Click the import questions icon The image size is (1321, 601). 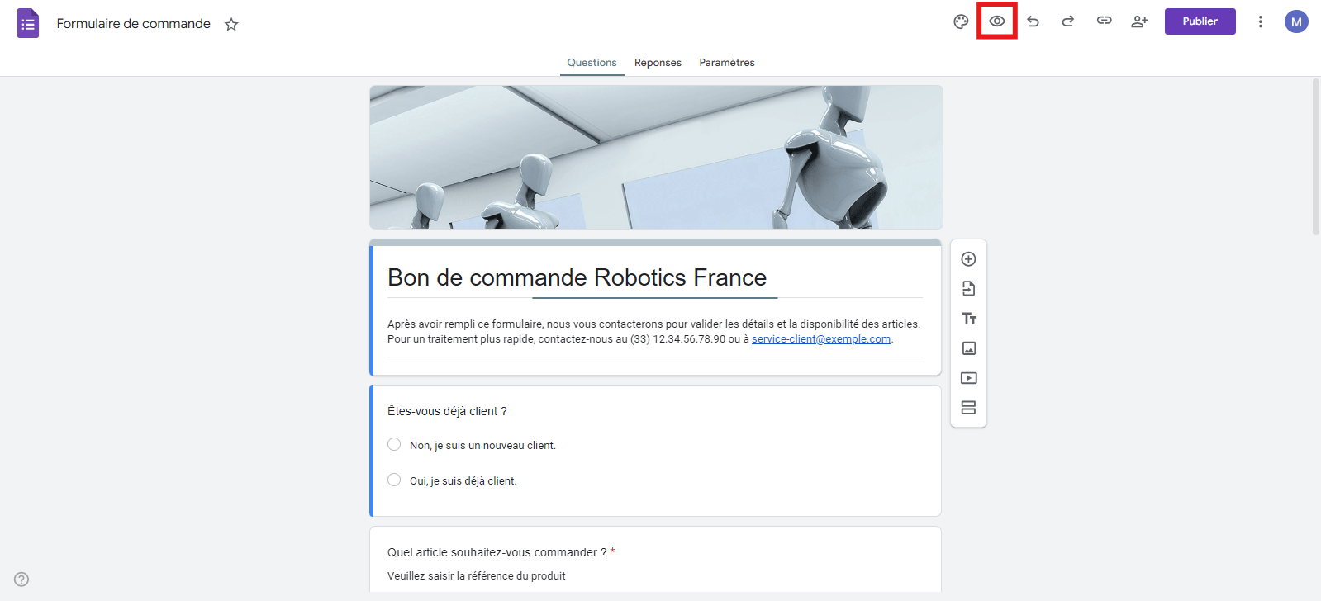[969, 289]
